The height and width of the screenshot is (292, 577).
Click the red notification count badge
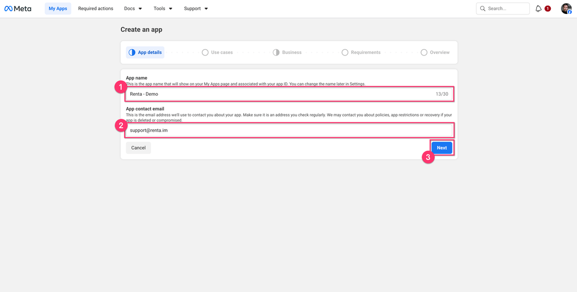(x=548, y=9)
